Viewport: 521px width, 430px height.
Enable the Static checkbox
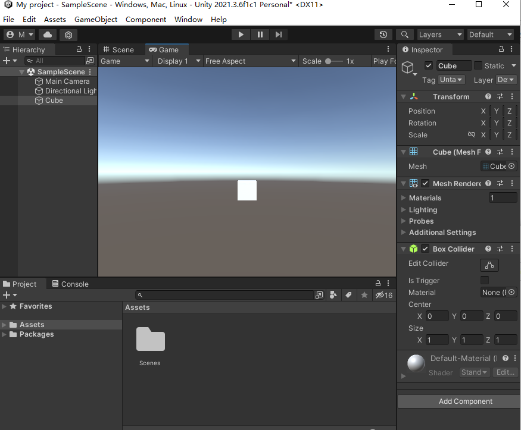click(478, 65)
